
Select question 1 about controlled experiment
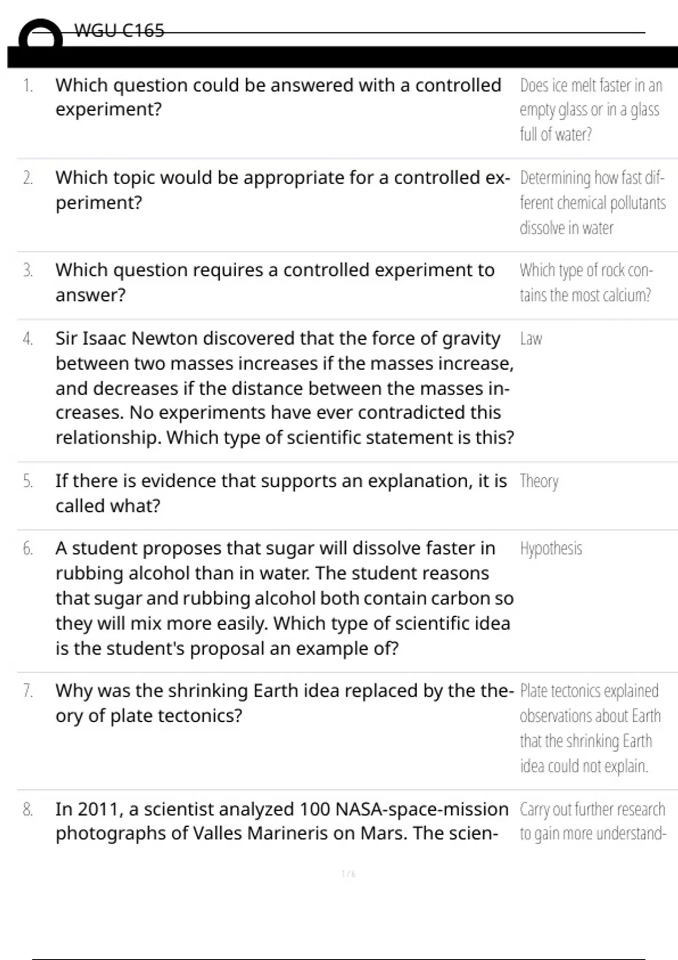click(279, 97)
